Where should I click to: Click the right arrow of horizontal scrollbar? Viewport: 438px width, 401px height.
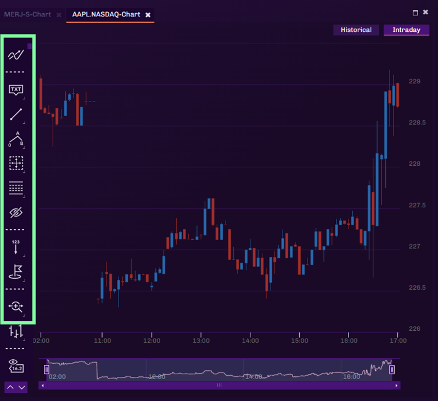397,386
